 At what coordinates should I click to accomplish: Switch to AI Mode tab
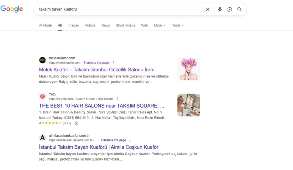45,25
